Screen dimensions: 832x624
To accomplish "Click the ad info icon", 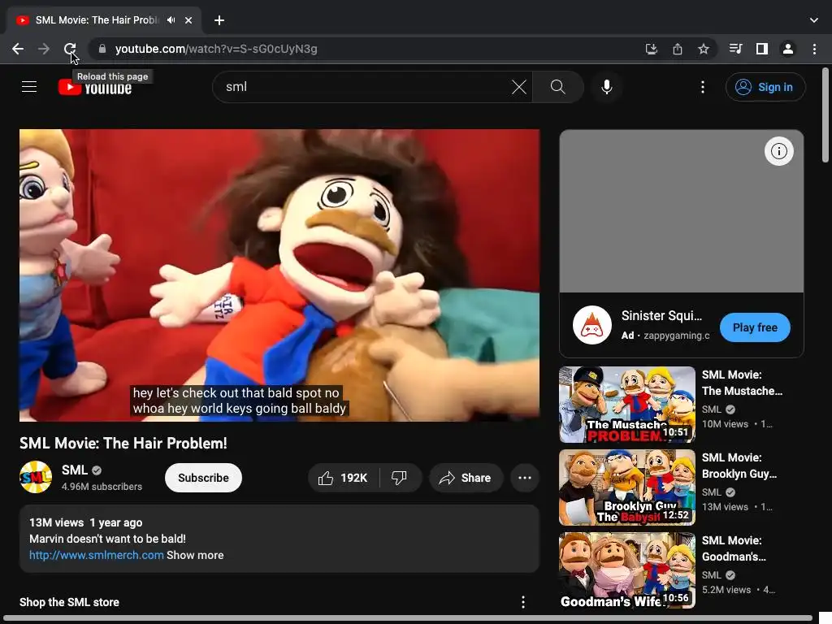I will (778, 151).
